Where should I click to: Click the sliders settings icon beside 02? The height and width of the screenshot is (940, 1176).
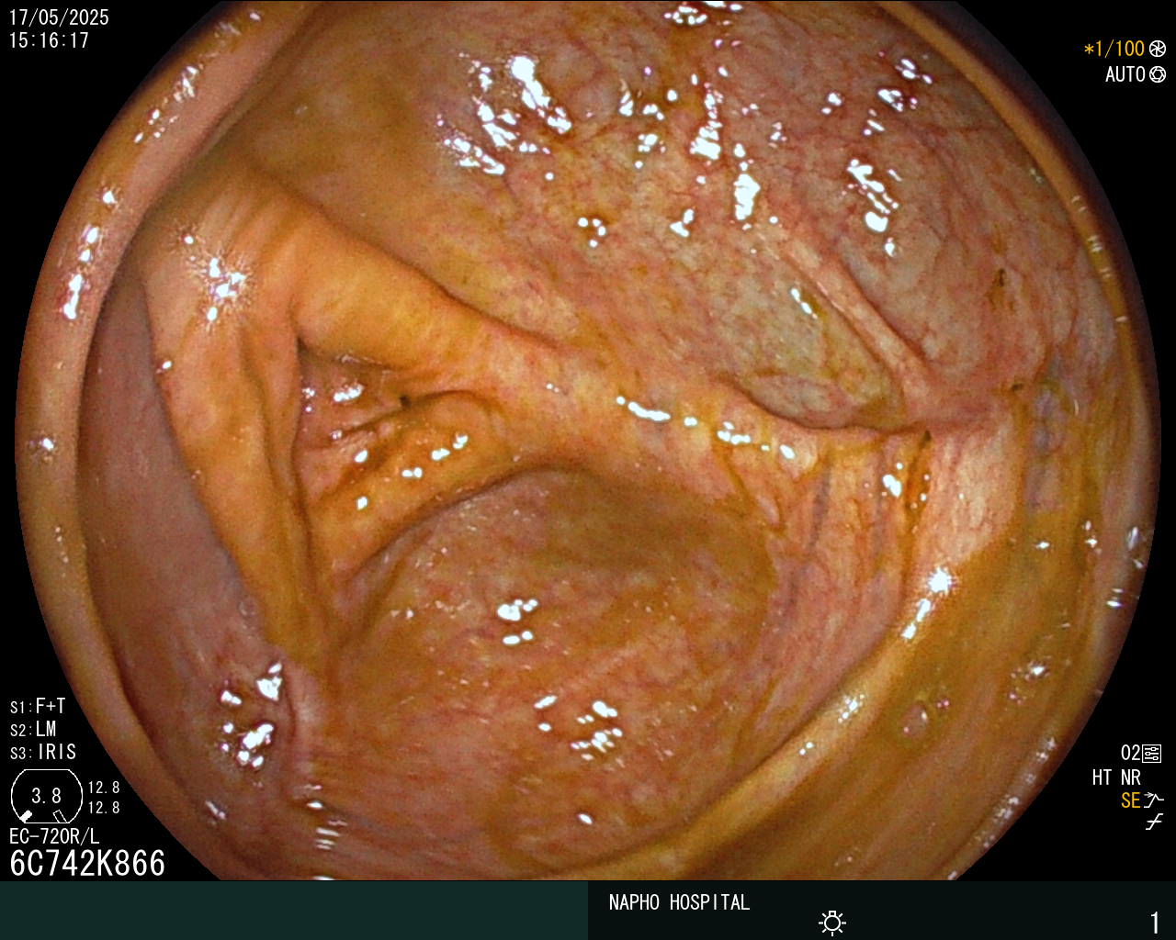pyautogui.click(x=1152, y=754)
